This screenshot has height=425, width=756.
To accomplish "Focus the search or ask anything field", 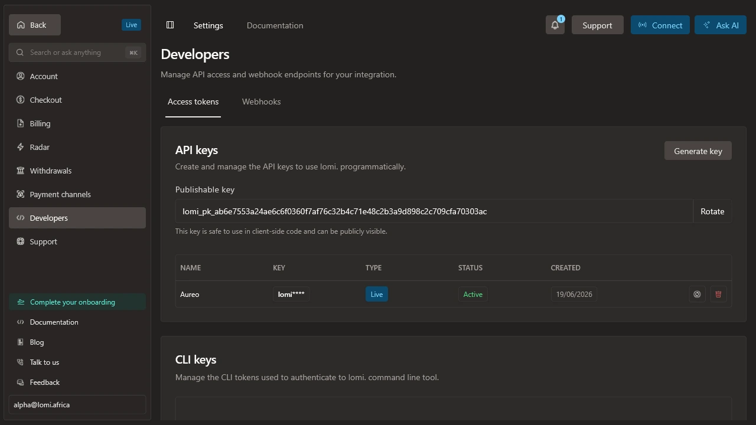I will coord(77,53).
